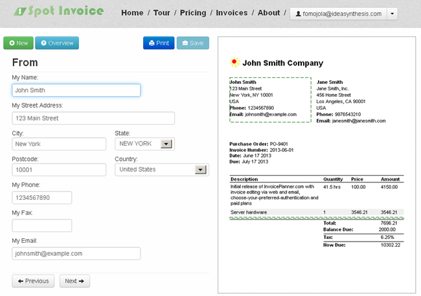Open the invoice Overview
The width and height of the screenshot is (421, 296).
[57, 43]
